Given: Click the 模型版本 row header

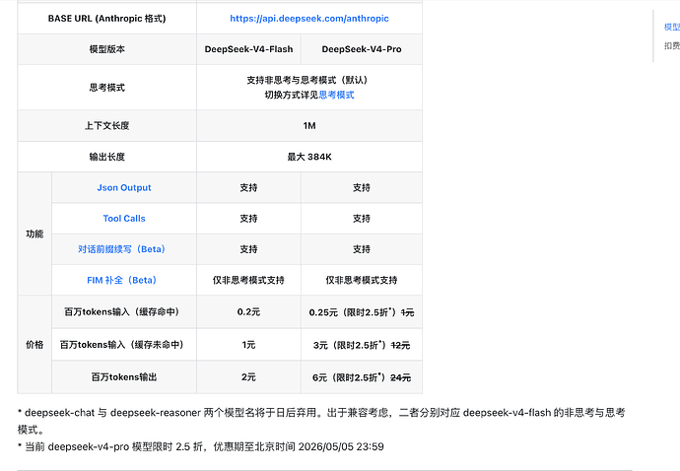Looking at the screenshot, I should pyautogui.click(x=107, y=49).
